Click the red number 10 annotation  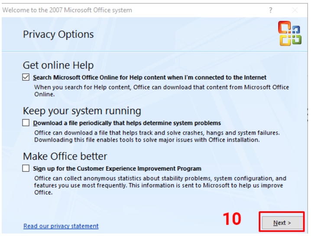[232, 219]
